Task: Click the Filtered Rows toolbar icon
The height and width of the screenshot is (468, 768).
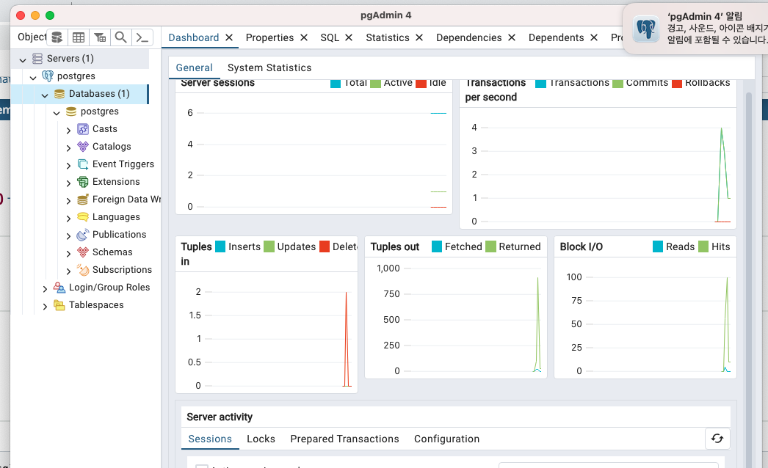Action: click(100, 37)
